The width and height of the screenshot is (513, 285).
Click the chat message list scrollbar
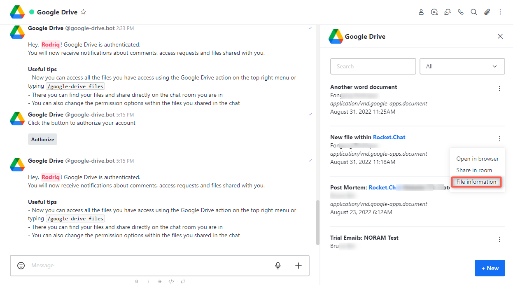[317, 222]
